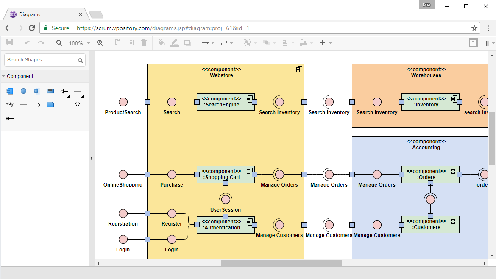Choose the Generalization arrow connector in palette
The width and height of the screenshot is (496, 279).
(64, 92)
